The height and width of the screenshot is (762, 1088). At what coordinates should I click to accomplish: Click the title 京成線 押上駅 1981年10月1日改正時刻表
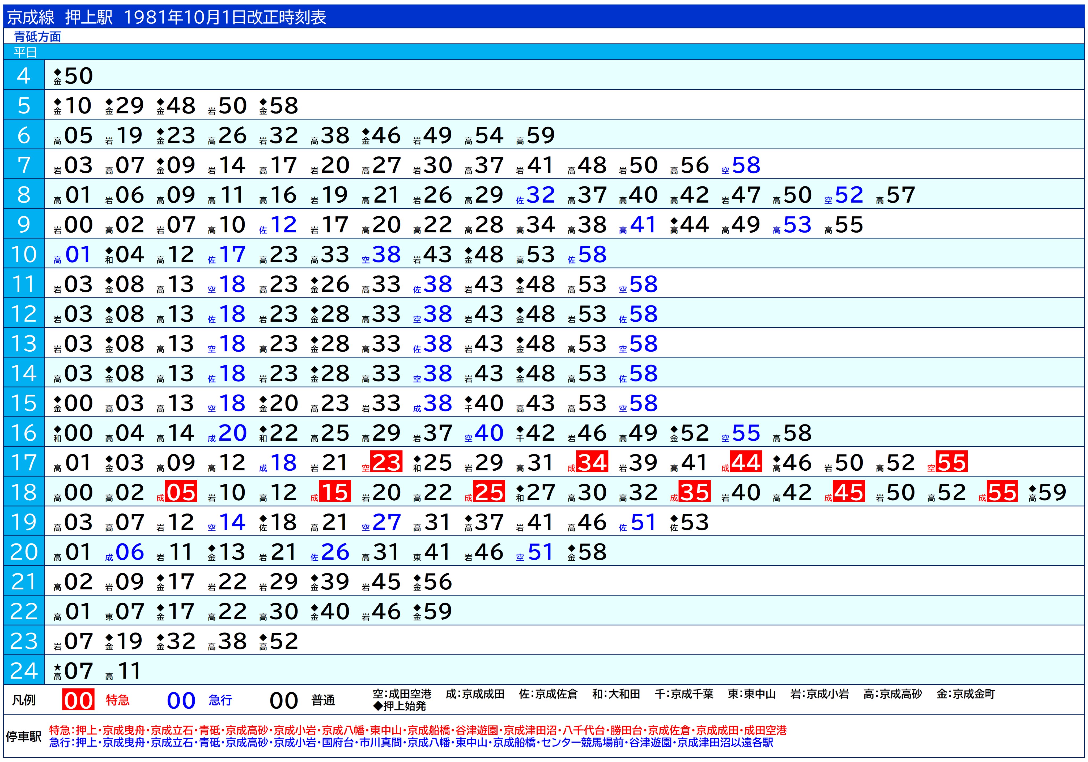pyautogui.click(x=166, y=17)
